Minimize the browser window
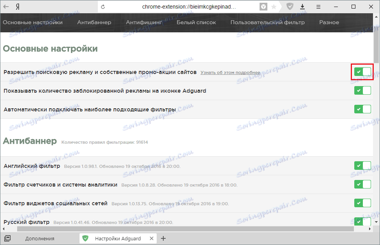The image size is (380, 245). click(336, 7)
